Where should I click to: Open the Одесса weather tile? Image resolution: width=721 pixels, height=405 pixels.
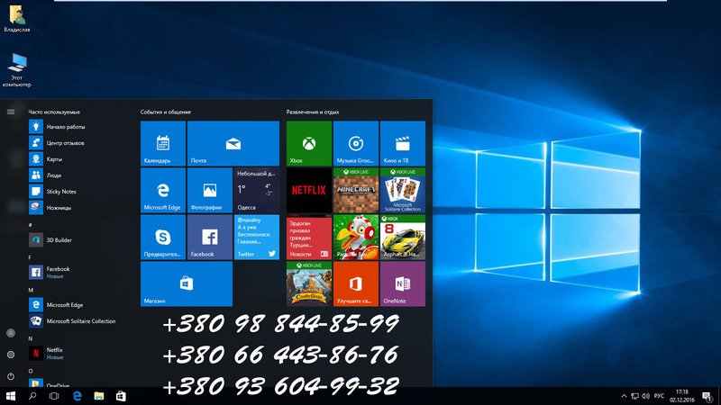[257, 190]
